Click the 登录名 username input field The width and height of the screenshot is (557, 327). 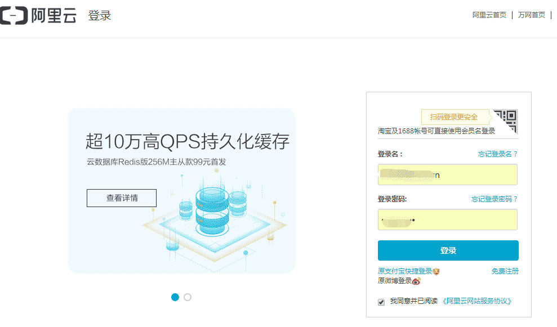(x=448, y=174)
